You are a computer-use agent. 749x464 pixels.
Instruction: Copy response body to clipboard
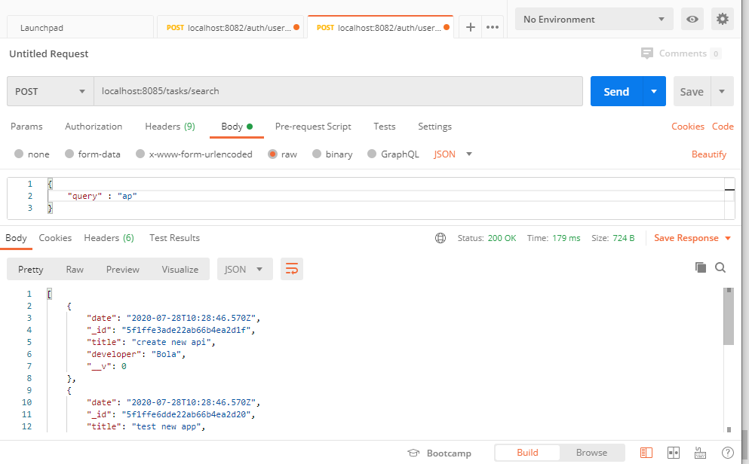(700, 267)
